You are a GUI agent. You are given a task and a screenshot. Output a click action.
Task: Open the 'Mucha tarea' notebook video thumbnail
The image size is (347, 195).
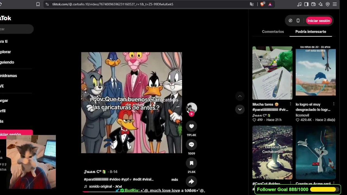272,73
